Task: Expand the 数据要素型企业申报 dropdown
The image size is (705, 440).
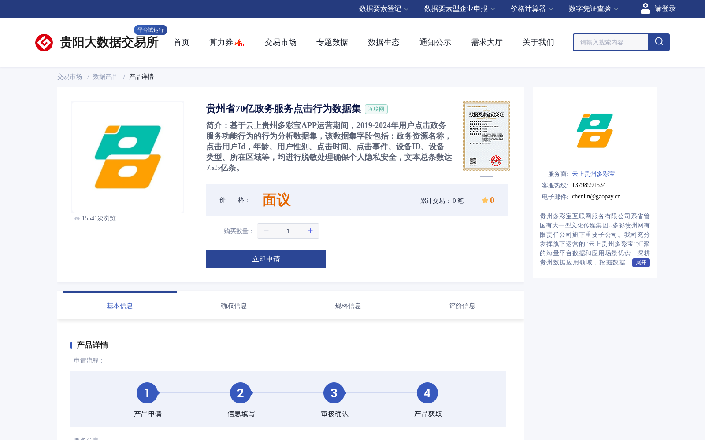Action: click(x=460, y=9)
